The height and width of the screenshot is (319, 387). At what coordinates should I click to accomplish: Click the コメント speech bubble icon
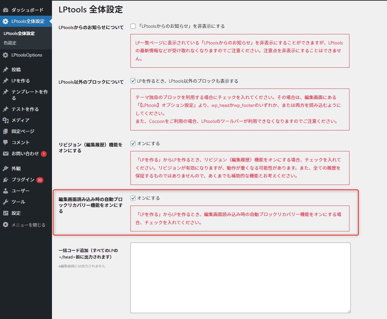click(x=6, y=143)
